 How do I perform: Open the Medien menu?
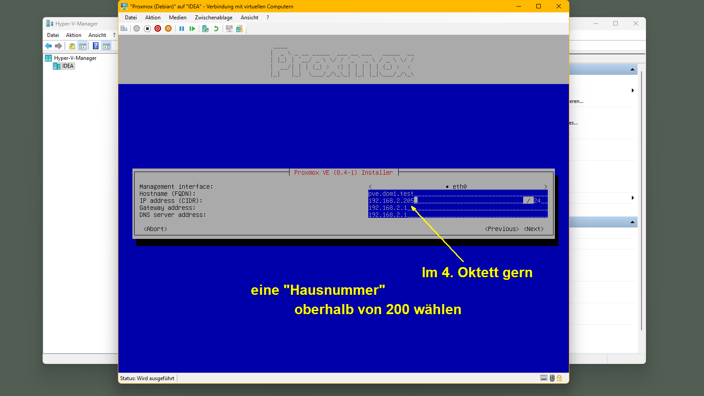pyautogui.click(x=177, y=18)
